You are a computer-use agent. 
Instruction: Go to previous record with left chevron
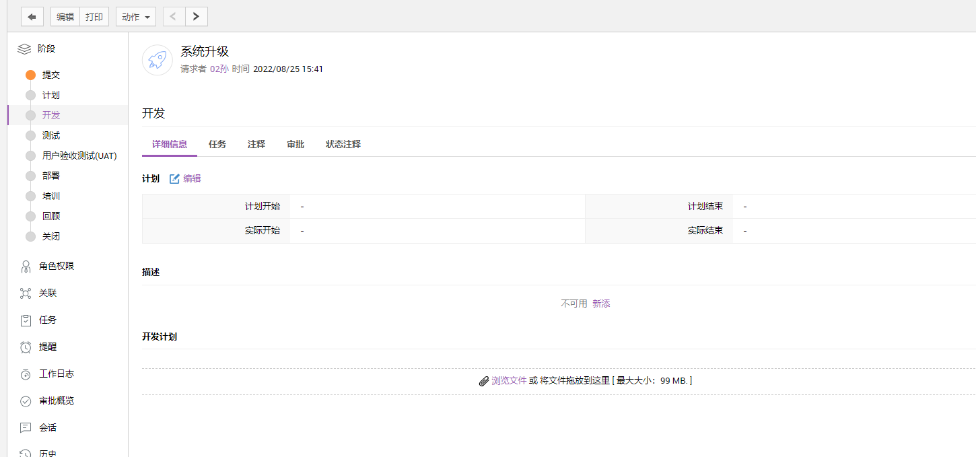[x=174, y=17]
